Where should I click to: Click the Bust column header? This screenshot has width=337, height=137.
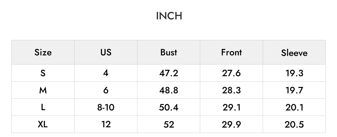(x=168, y=53)
